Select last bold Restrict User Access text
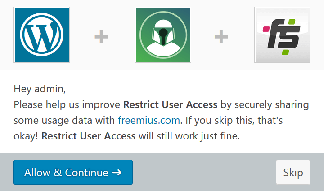Viewport: 324px width, 191px height. click(89, 136)
